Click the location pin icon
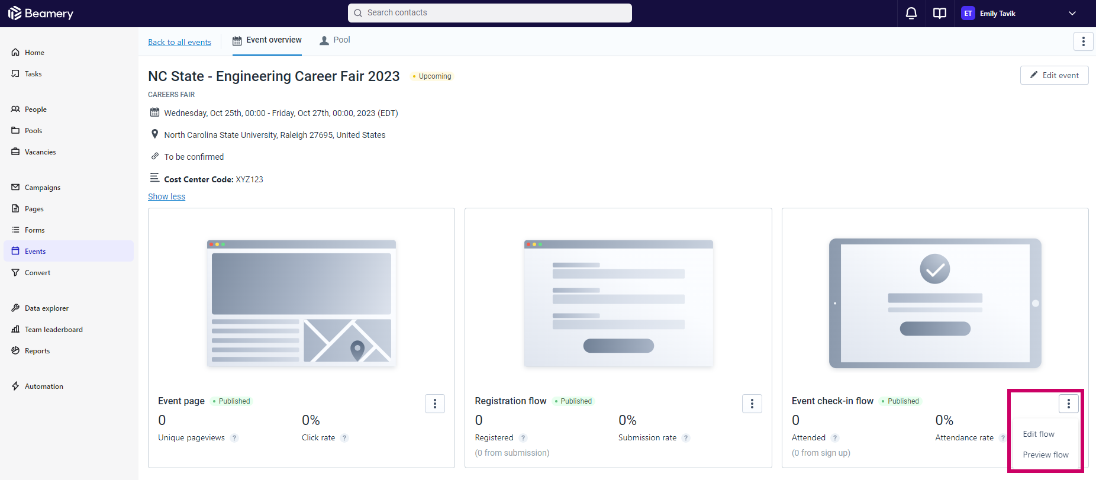 [154, 134]
